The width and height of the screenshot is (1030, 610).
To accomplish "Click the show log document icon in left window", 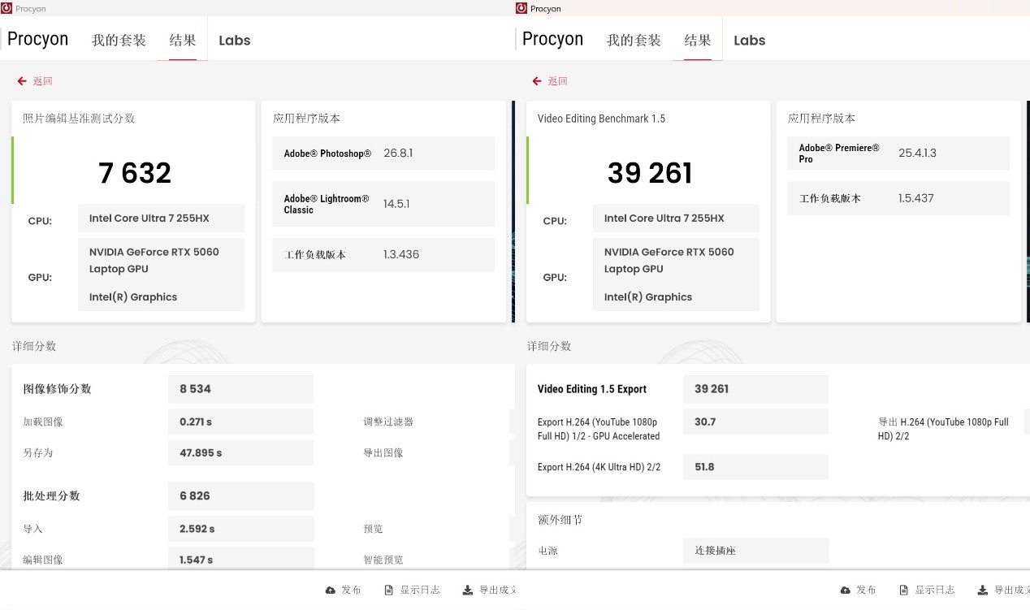I will click(x=389, y=590).
